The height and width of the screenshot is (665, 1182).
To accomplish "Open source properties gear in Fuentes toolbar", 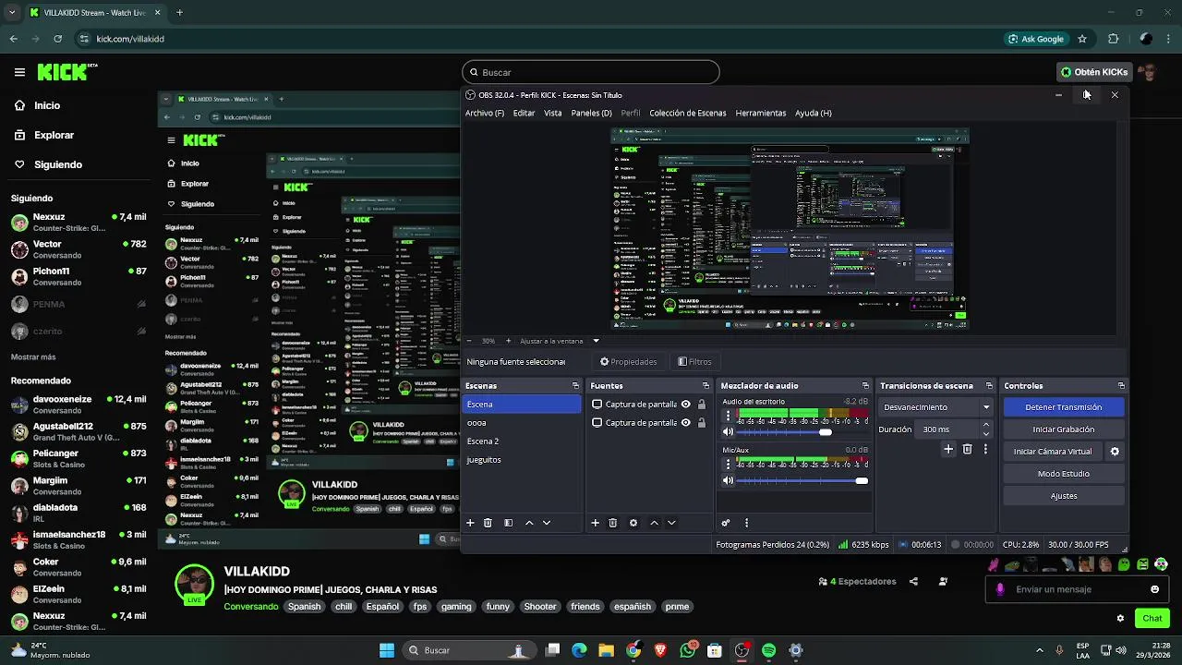I will 633,523.
